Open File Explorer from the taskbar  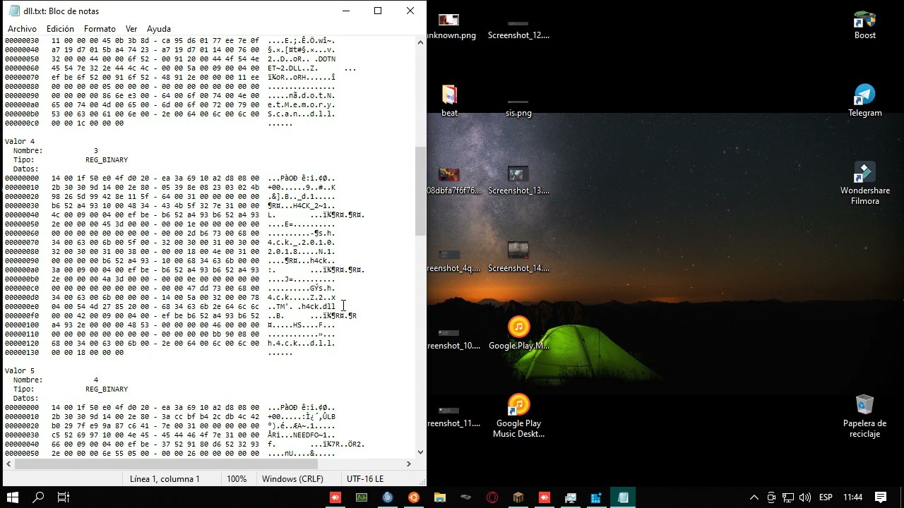point(440,497)
